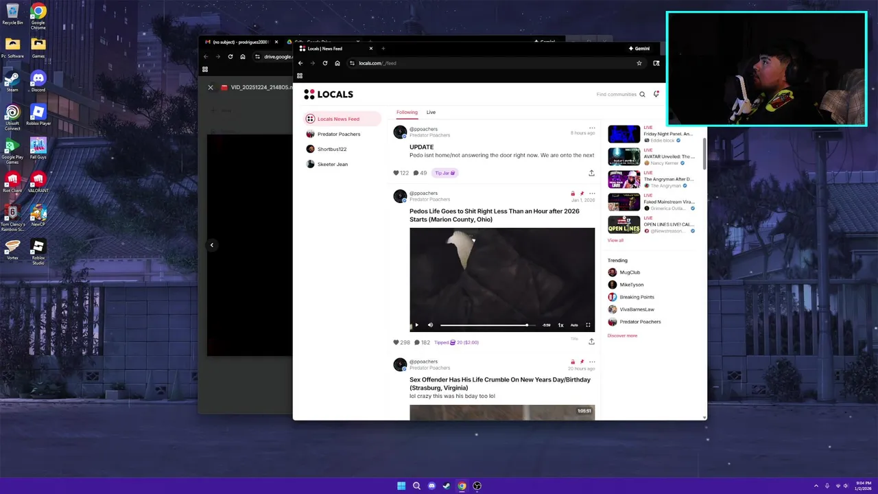Image resolution: width=878 pixels, height=494 pixels.
Task: Click the search magnifier next to Find communities
Action: pyautogui.click(x=642, y=94)
